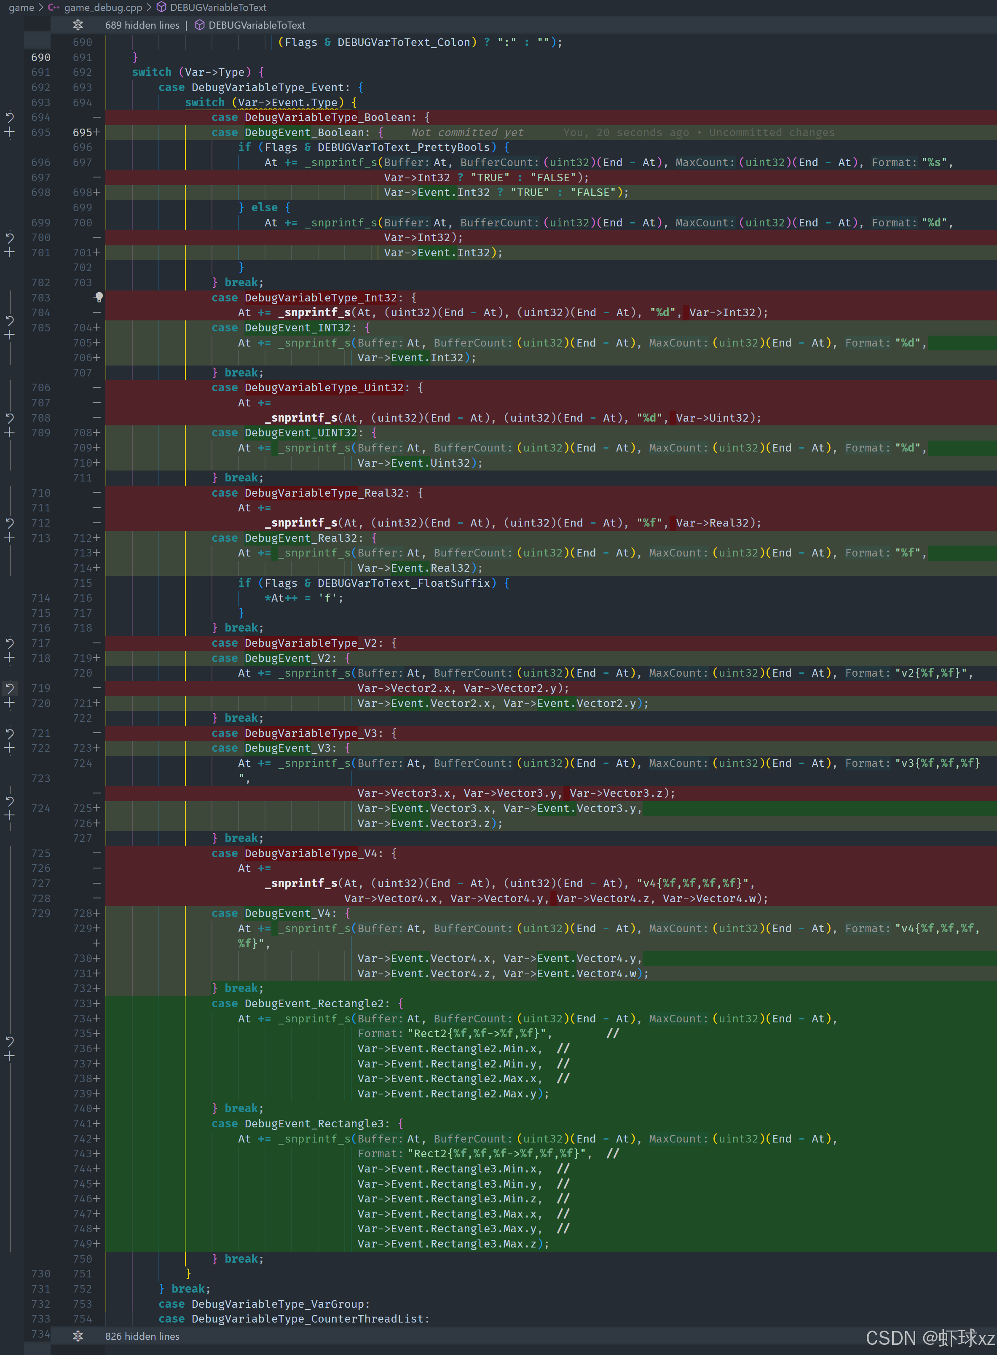Stage the DebugEvent_V3 case change

[10, 748]
